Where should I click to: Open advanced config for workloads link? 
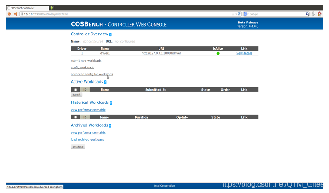coord(92,74)
